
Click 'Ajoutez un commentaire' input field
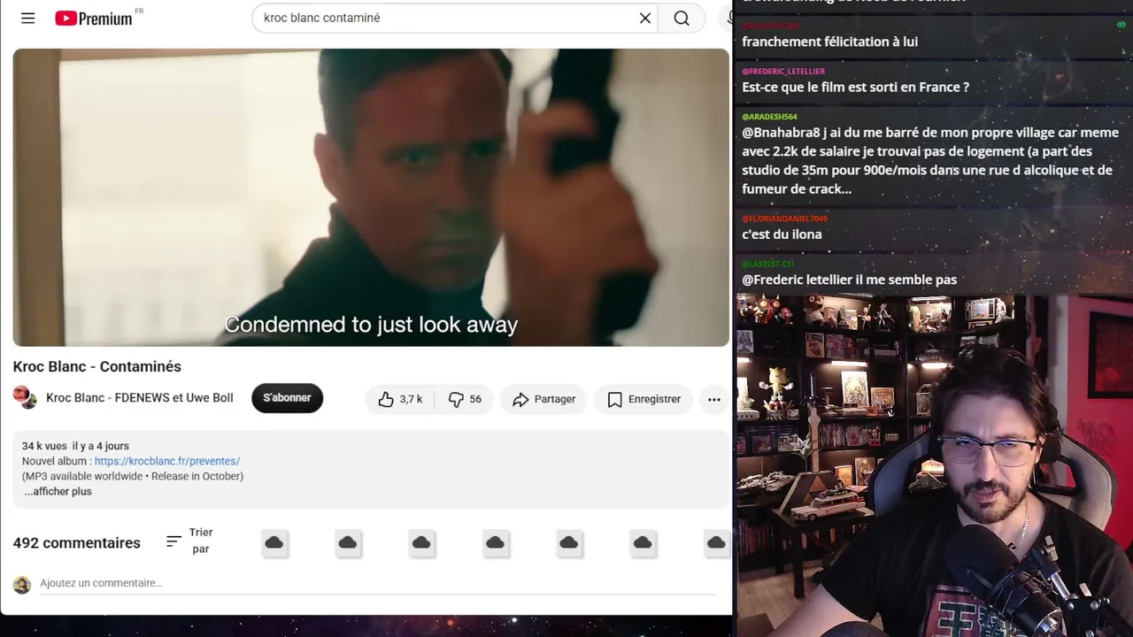point(378,583)
